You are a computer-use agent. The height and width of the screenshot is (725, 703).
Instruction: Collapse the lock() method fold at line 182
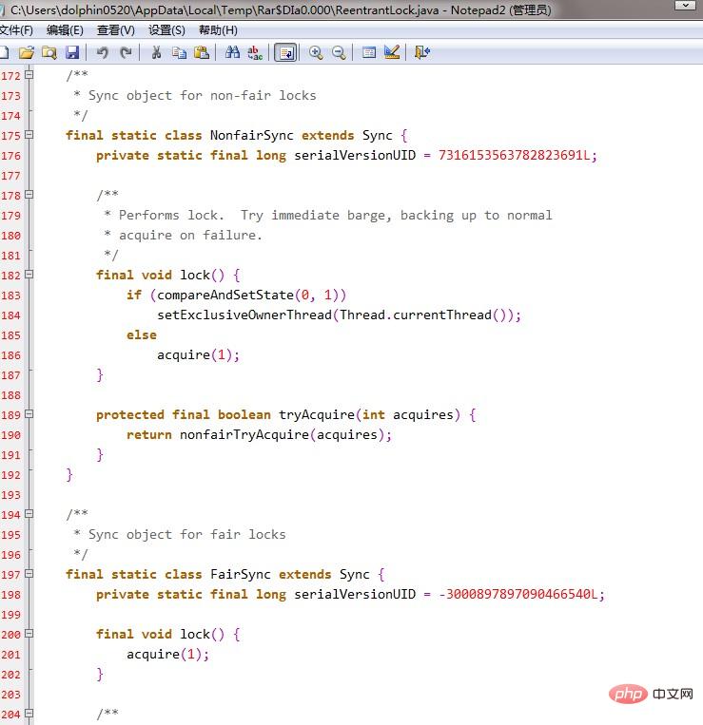pos(29,275)
